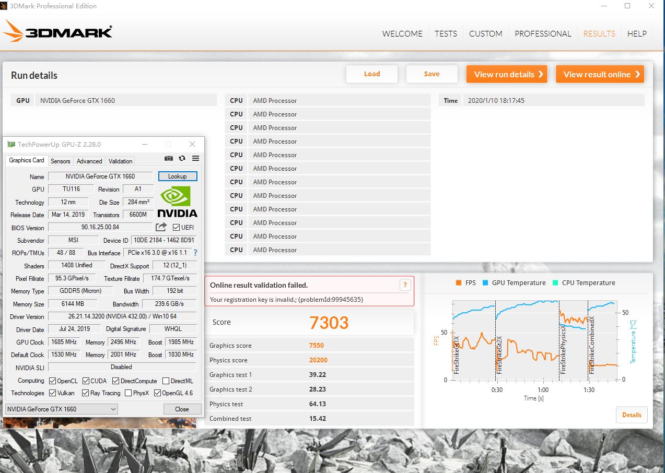Click the Time value 2020/1/10 18:17:45
The width and height of the screenshot is (665, 473).
(x=496, y=101)
